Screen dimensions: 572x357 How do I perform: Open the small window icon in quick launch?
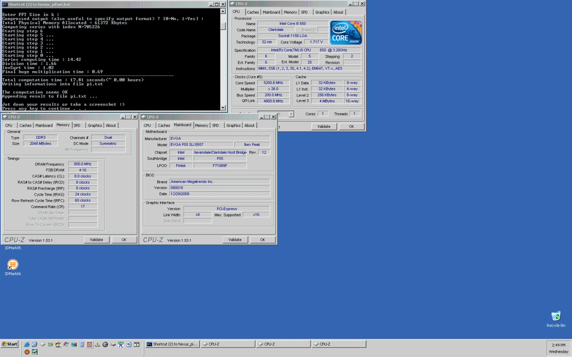(x=136, y=345)
